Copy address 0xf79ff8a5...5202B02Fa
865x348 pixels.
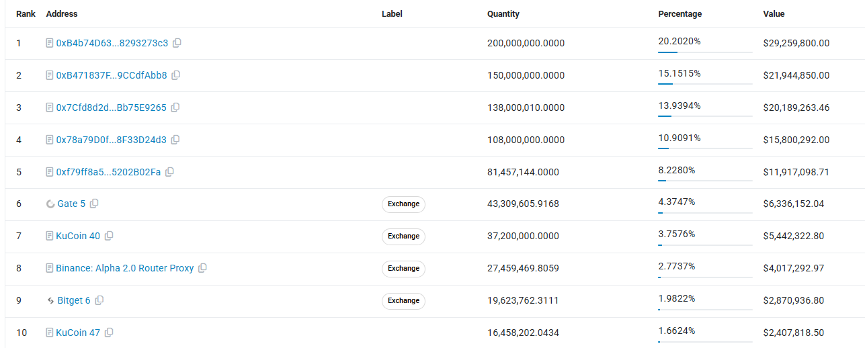pos(169,172)
